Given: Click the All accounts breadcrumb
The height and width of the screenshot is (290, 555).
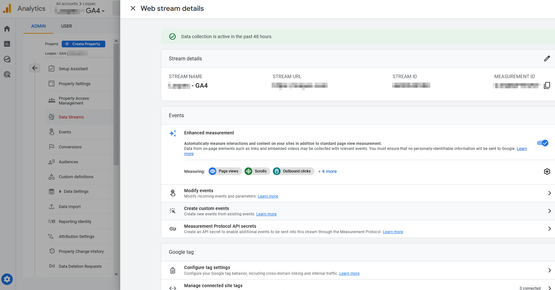Looking at the screenshot, I should click(x=67, y=4).
